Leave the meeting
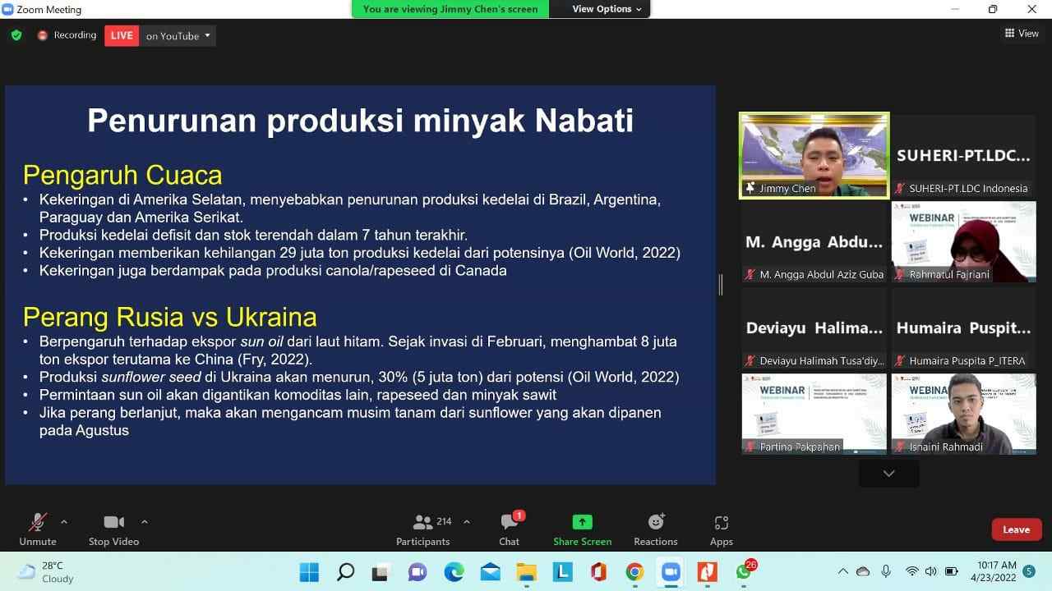This screenshot has width=1052, height=591. click(x=1016, y=529)
